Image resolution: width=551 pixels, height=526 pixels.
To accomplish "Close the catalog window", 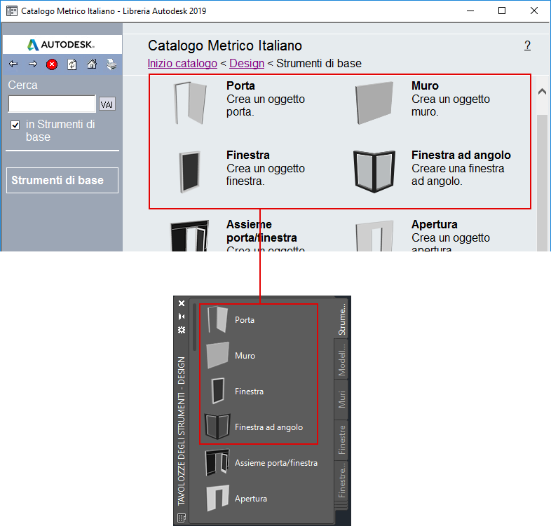I will click(x=534, y=11).
